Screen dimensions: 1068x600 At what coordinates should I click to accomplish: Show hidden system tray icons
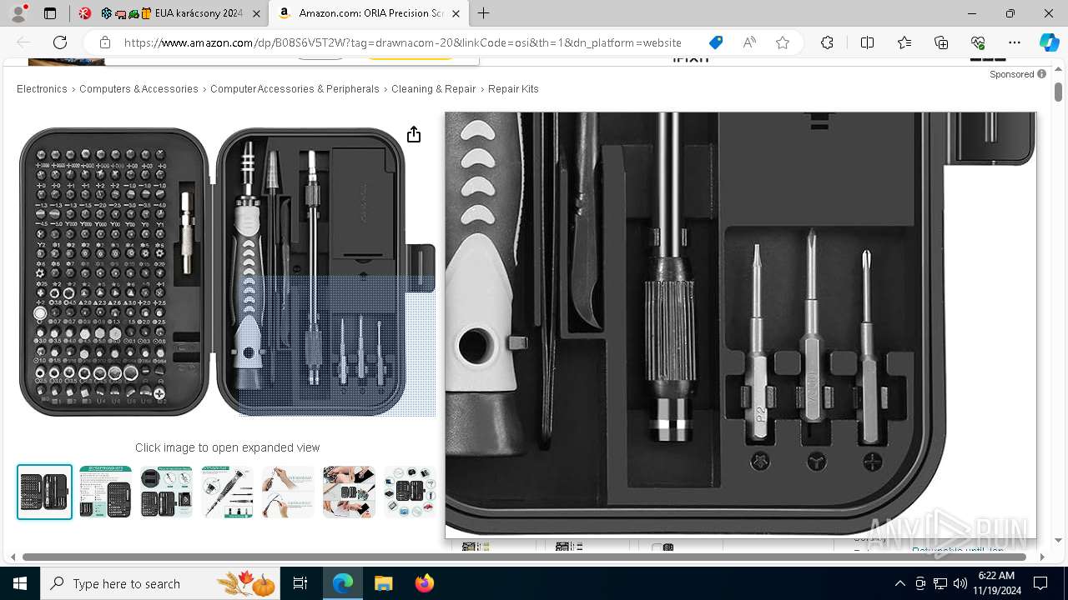(x=899, y=583)
